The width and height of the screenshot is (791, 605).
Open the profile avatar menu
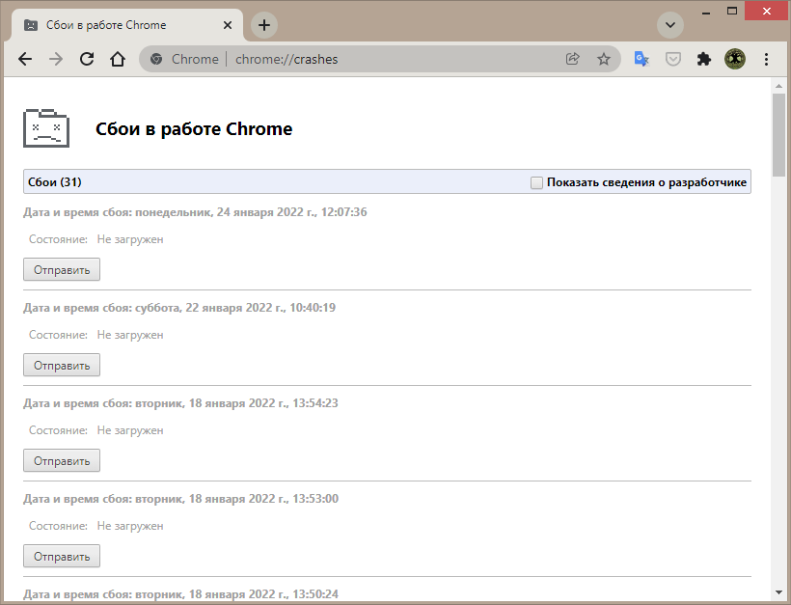[x=735, y=59]
